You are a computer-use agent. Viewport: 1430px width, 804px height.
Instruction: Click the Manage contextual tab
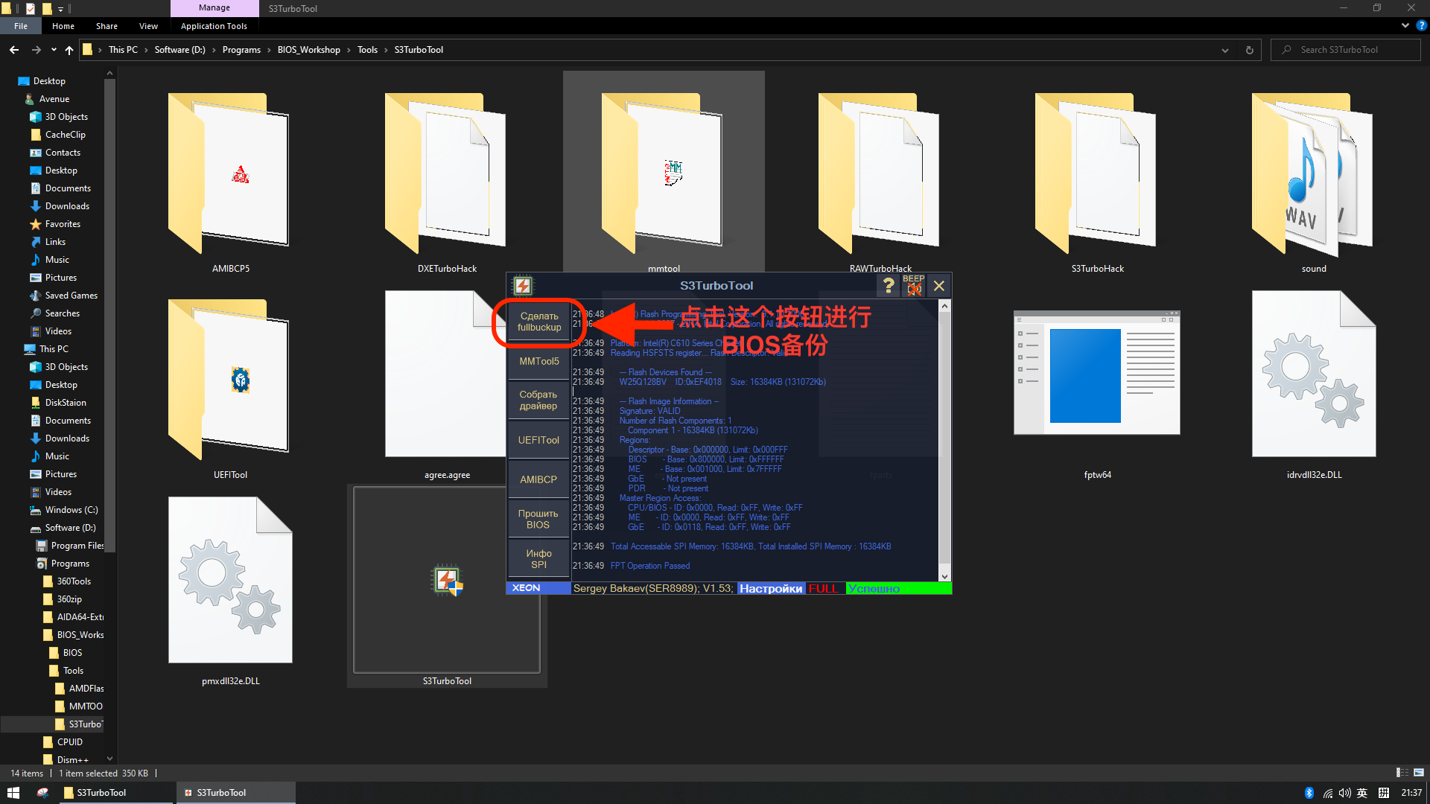tap(214, 8)
